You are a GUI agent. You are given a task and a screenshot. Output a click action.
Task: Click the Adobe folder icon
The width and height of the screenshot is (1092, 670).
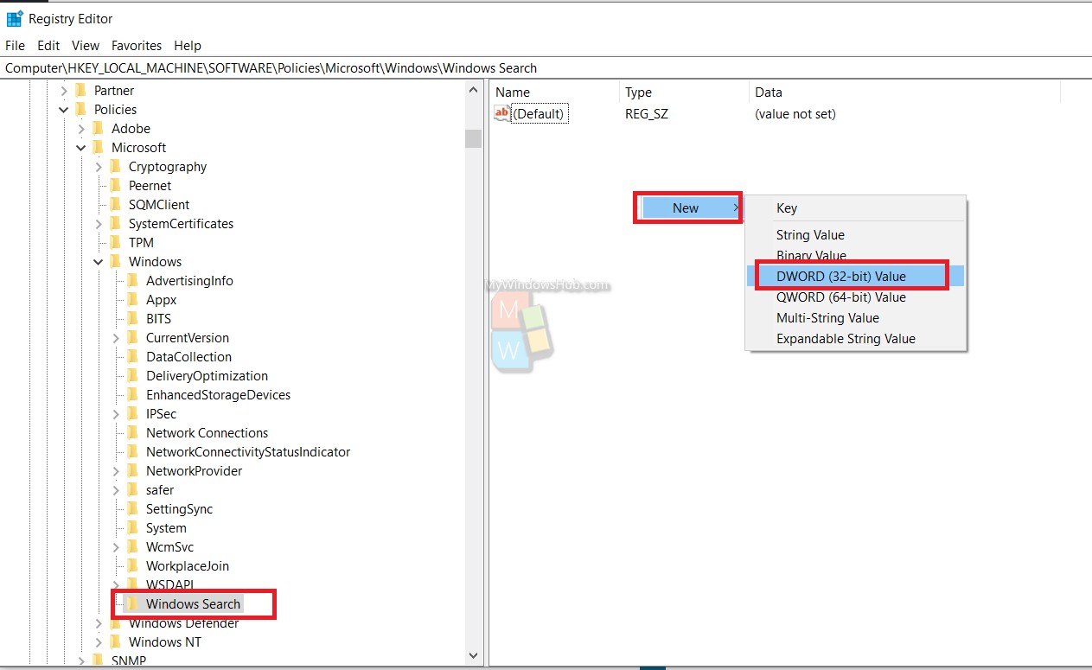(99, 128)
